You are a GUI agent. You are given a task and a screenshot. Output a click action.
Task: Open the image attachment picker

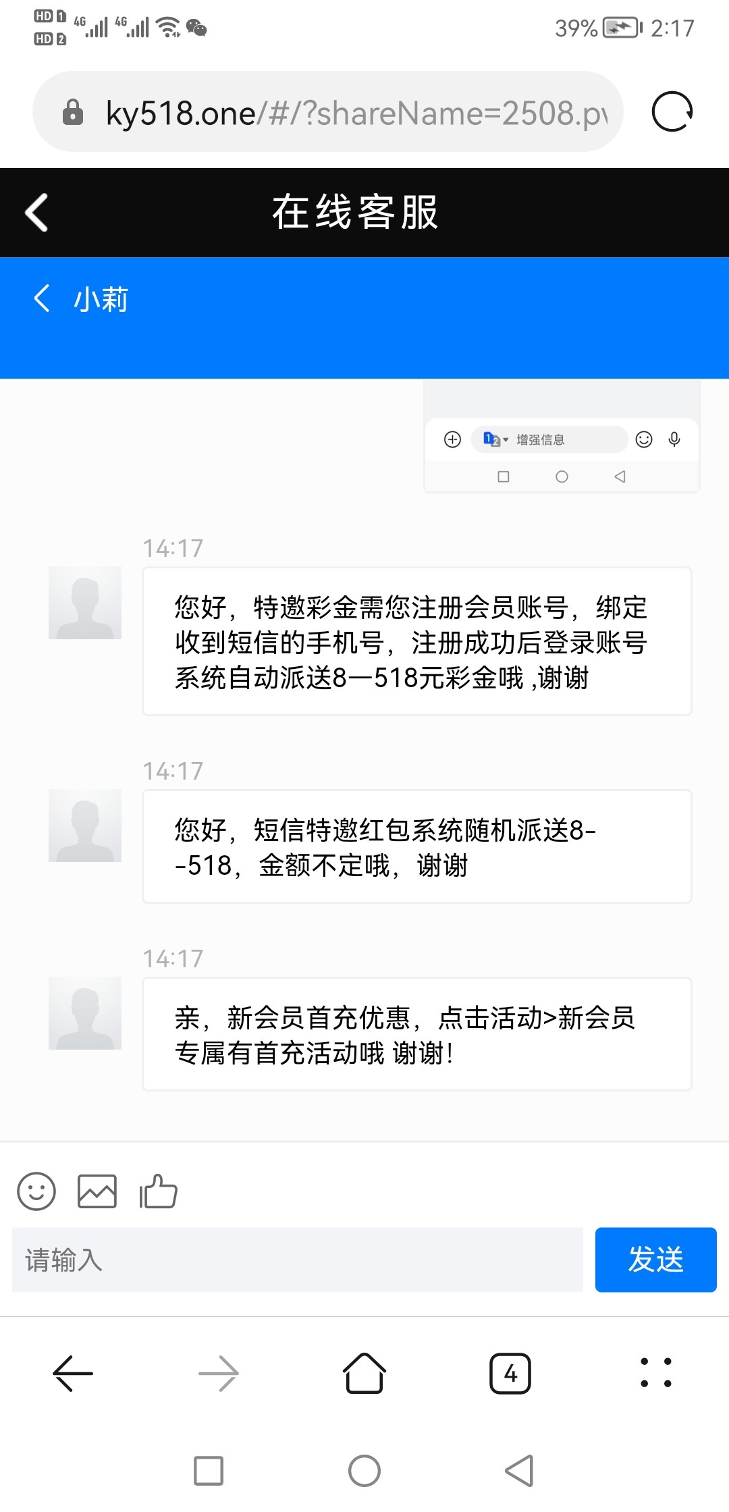pyautogui.click(x=97, y=1191)
